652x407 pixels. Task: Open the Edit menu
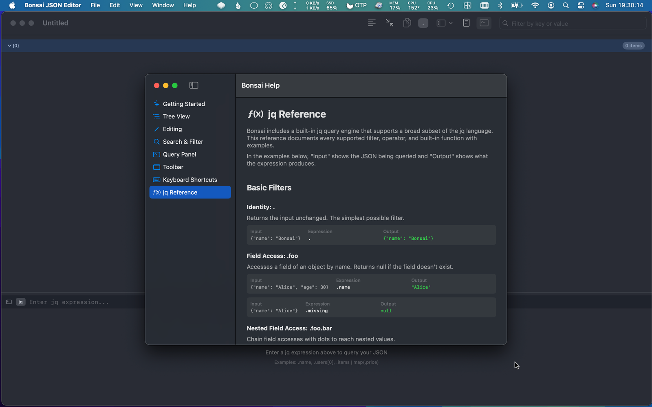(115, 5)
